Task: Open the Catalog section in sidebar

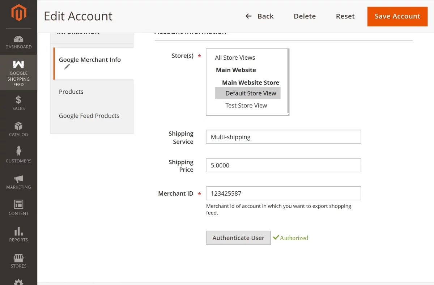Action: click(18, 129)
